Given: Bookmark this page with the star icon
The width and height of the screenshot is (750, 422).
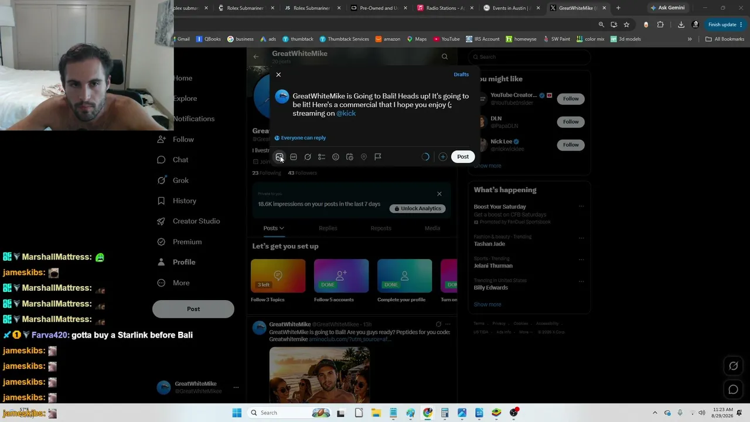Looking at the screenshot, I should pos(626,25).
